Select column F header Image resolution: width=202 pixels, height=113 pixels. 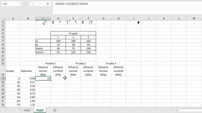click(x=88, y=19)
